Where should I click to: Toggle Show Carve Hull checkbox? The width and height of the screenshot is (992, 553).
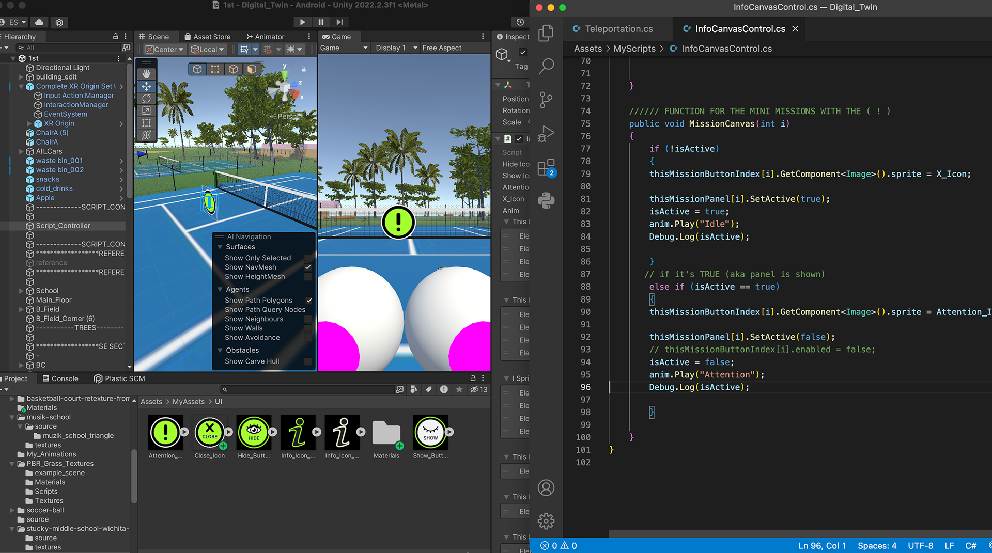308,361
